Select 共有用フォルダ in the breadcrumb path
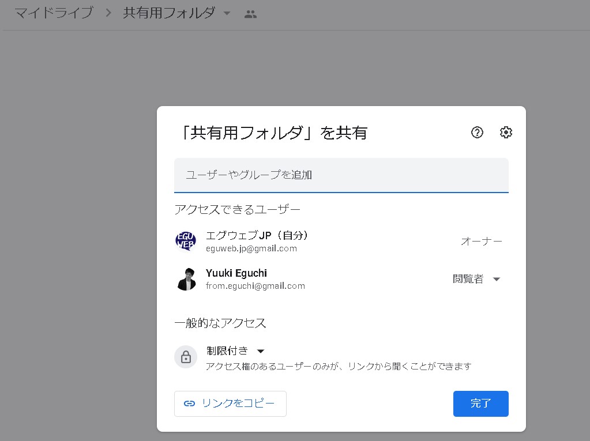590x441 pixels. tap(168, 13)
